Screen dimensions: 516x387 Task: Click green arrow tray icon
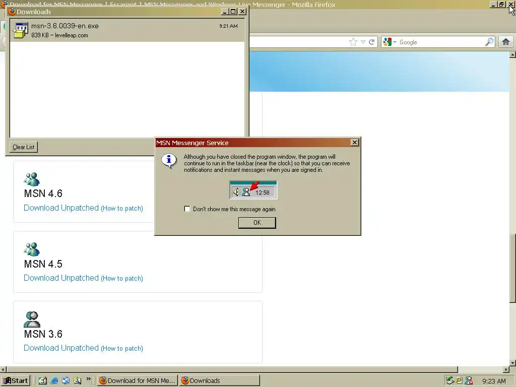pyautogui.click(x=450, y=381)
